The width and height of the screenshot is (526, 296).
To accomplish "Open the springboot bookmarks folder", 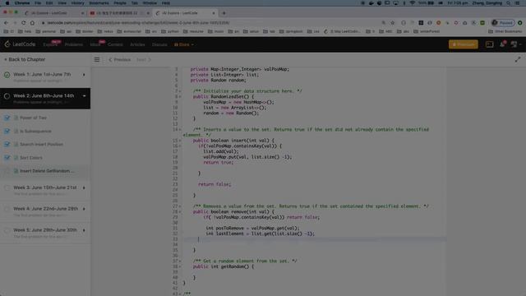I will (291, 31).
